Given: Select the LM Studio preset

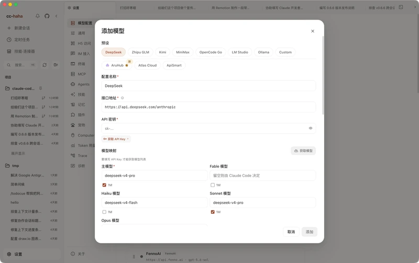Looking at the screenshot, I should (240, 52).
